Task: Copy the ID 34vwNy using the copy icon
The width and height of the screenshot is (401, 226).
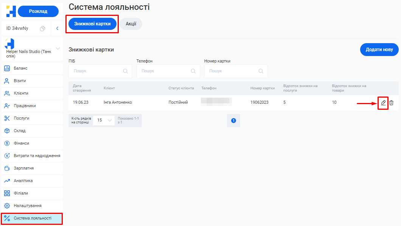Action: (x=43, y=28)
